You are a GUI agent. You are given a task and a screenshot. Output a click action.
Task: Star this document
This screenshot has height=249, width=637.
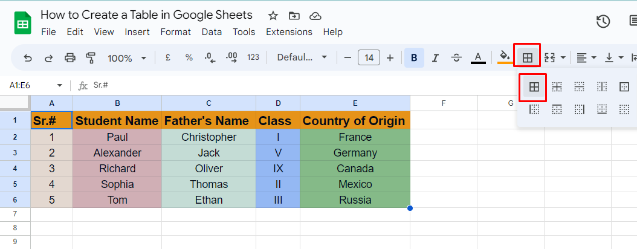pyautogui.click(x=273, y=16)
